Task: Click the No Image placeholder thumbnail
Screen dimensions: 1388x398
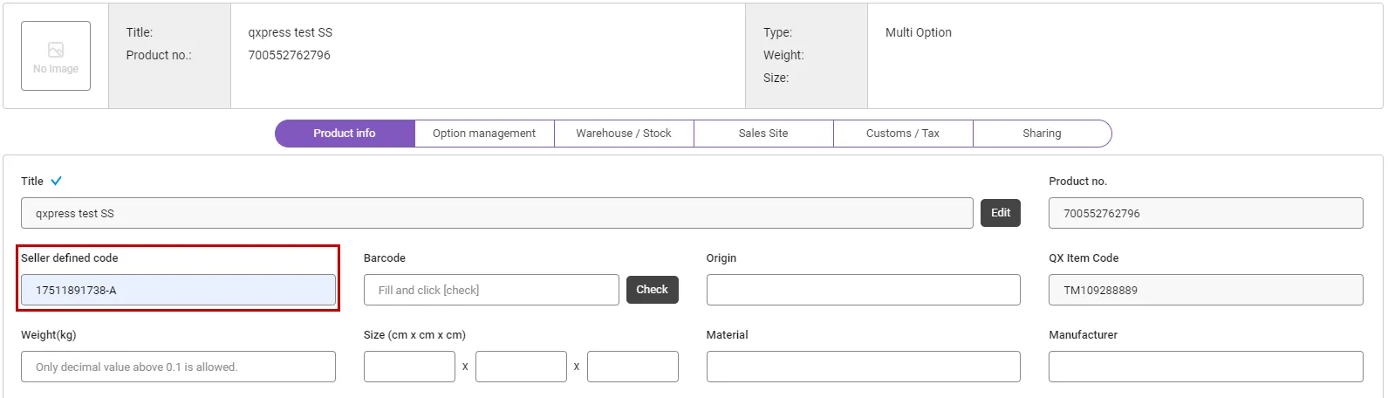Action: pyautogui.click(x=56, y=56)
